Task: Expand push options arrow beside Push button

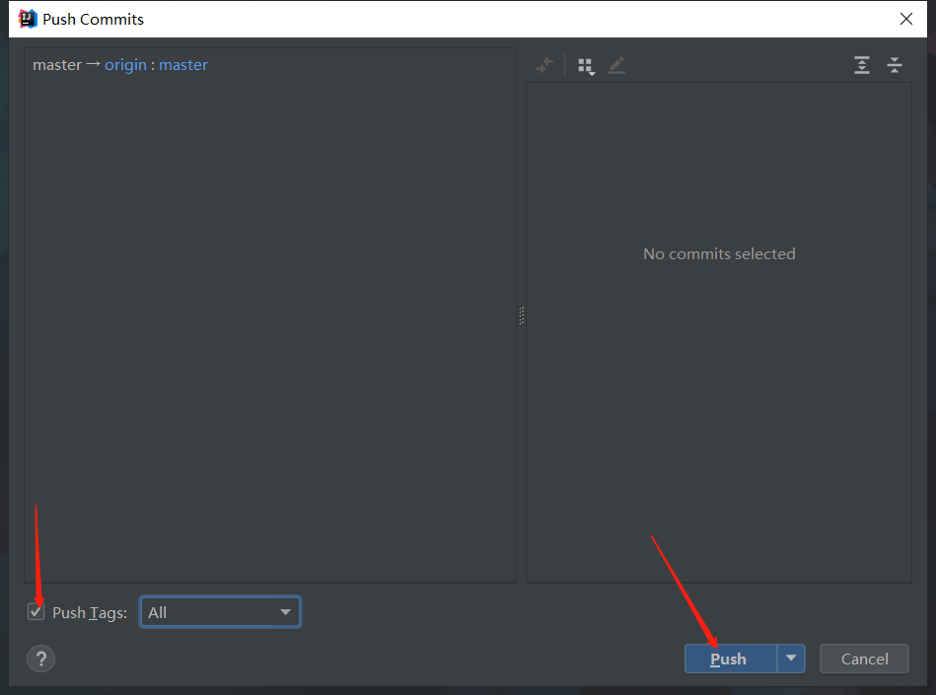Action: [x=791, y=659]
